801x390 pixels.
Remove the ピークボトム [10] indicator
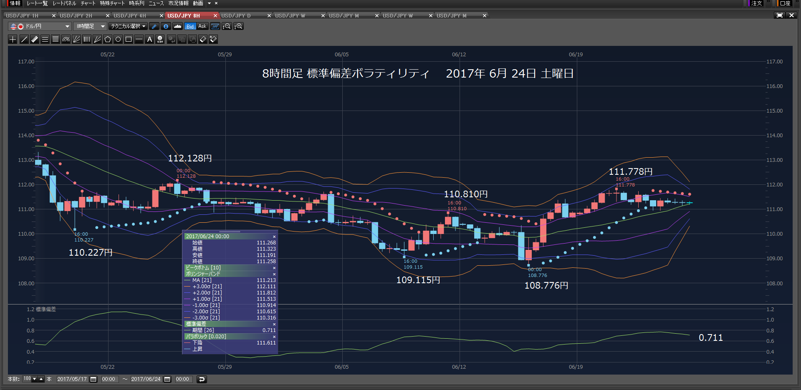274,268
